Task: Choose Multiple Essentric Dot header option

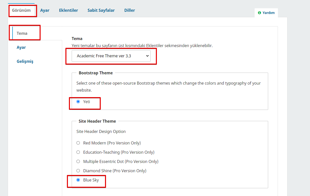Action: [78, 161]
